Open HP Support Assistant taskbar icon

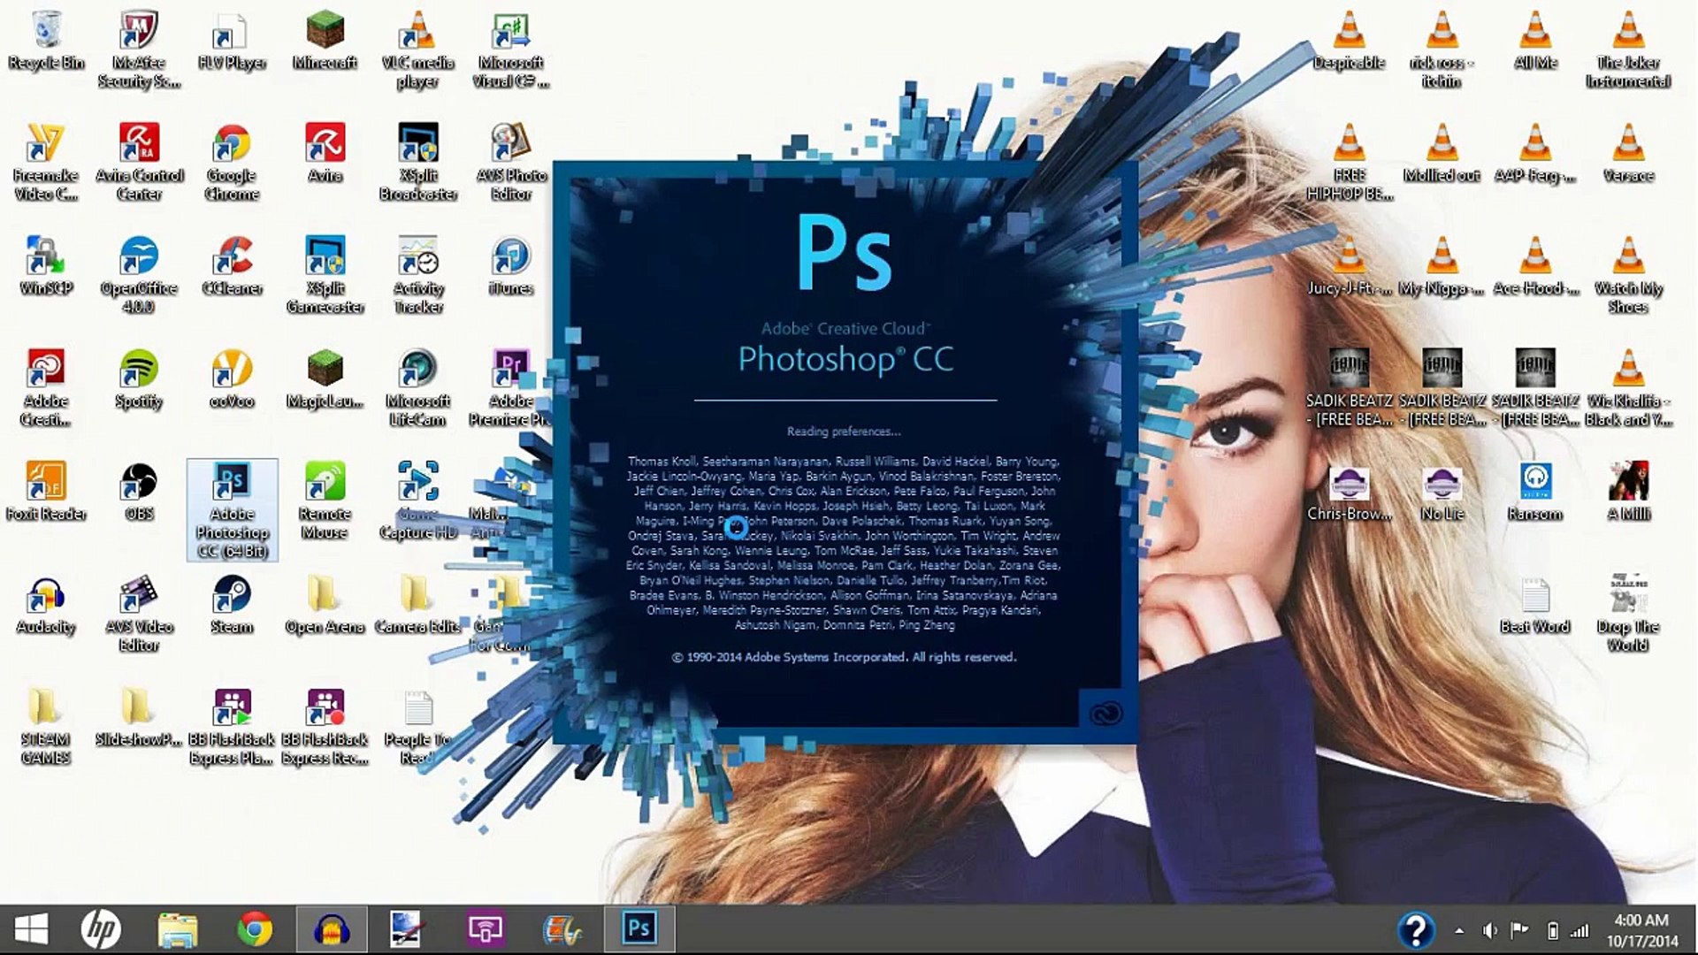coord(101,929)
